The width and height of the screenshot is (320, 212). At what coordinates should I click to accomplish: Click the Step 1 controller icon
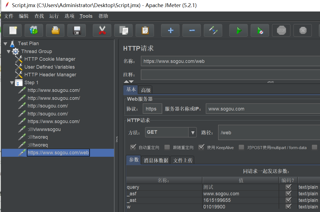pos(19,83)
